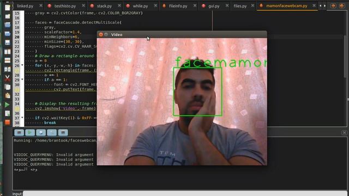Screen dimensions: 349x196
Task: Click the Arabic text output line in console
Action: pos(26,169)
